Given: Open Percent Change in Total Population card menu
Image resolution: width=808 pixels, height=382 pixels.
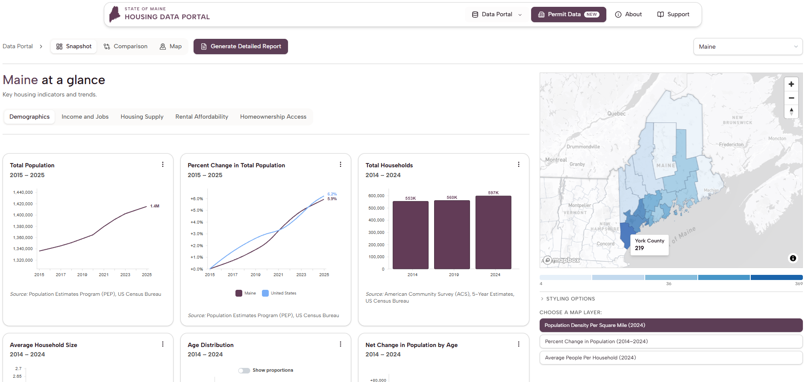Looking at the screenshot, I should [341, 164].
